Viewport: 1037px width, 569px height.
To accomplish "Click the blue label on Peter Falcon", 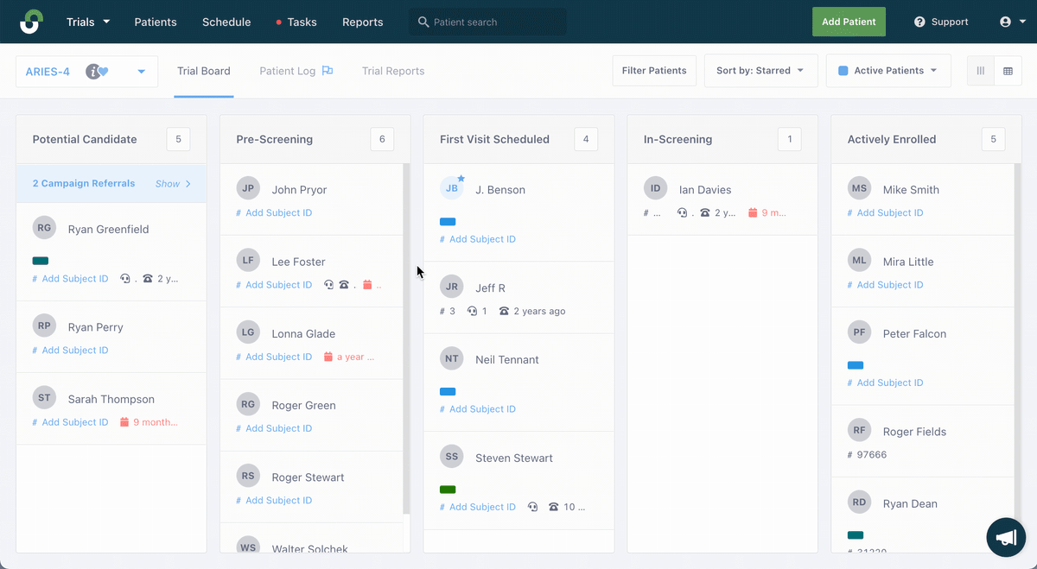I will coord(856,365).
